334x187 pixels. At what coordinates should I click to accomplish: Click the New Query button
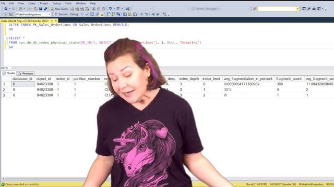pos(59,9)
